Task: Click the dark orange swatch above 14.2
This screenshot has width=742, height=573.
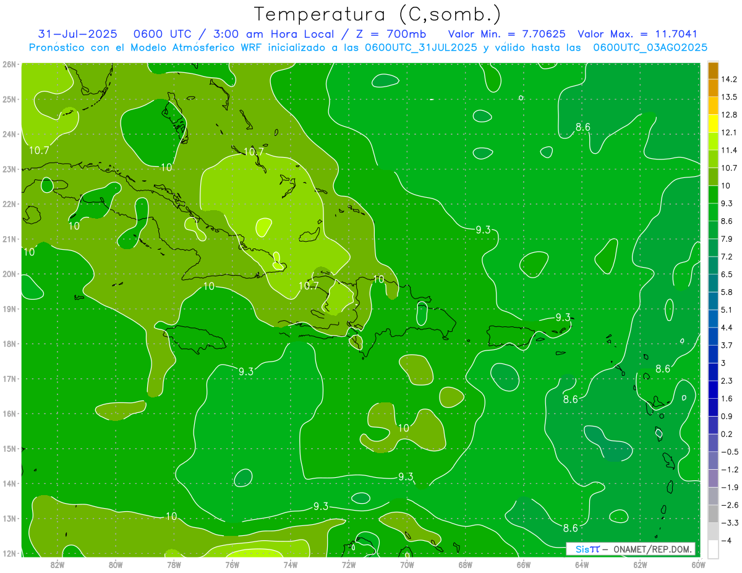Action: [713, 70]
